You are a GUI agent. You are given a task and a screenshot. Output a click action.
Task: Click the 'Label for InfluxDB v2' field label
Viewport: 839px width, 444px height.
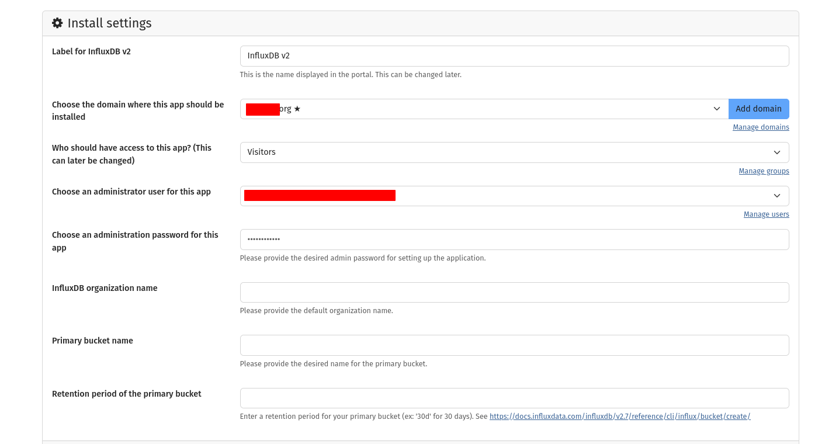point(91,51)
